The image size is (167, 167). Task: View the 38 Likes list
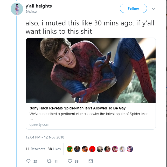click(54, 149)
